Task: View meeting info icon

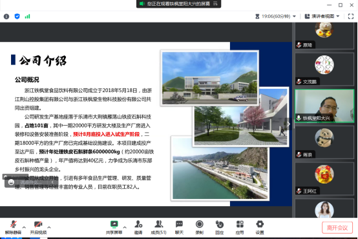Action: (x=6, y=16)
